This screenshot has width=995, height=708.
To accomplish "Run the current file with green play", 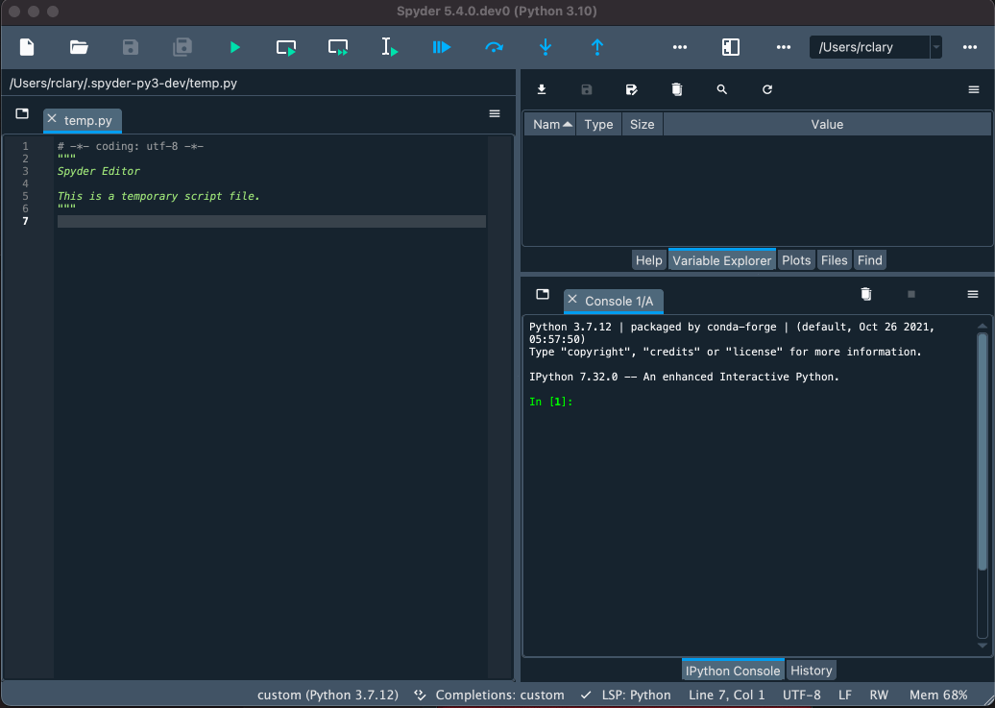I will tap(234, 47).
